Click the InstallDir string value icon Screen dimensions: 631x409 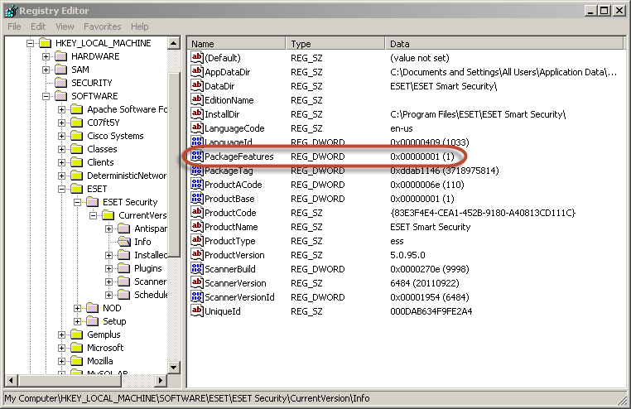pos(197,113)
